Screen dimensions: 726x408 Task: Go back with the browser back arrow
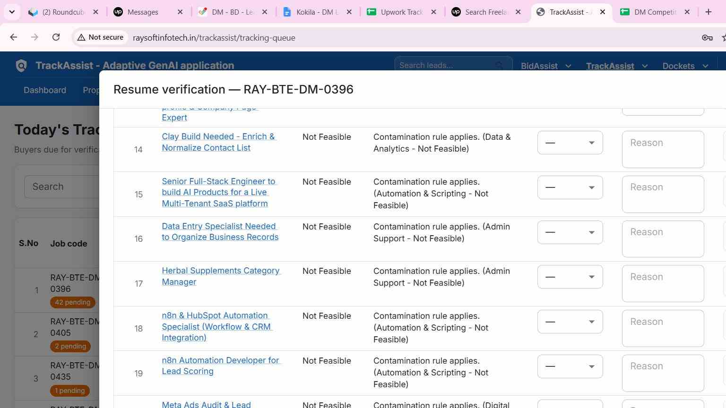(x=13, y=37)
